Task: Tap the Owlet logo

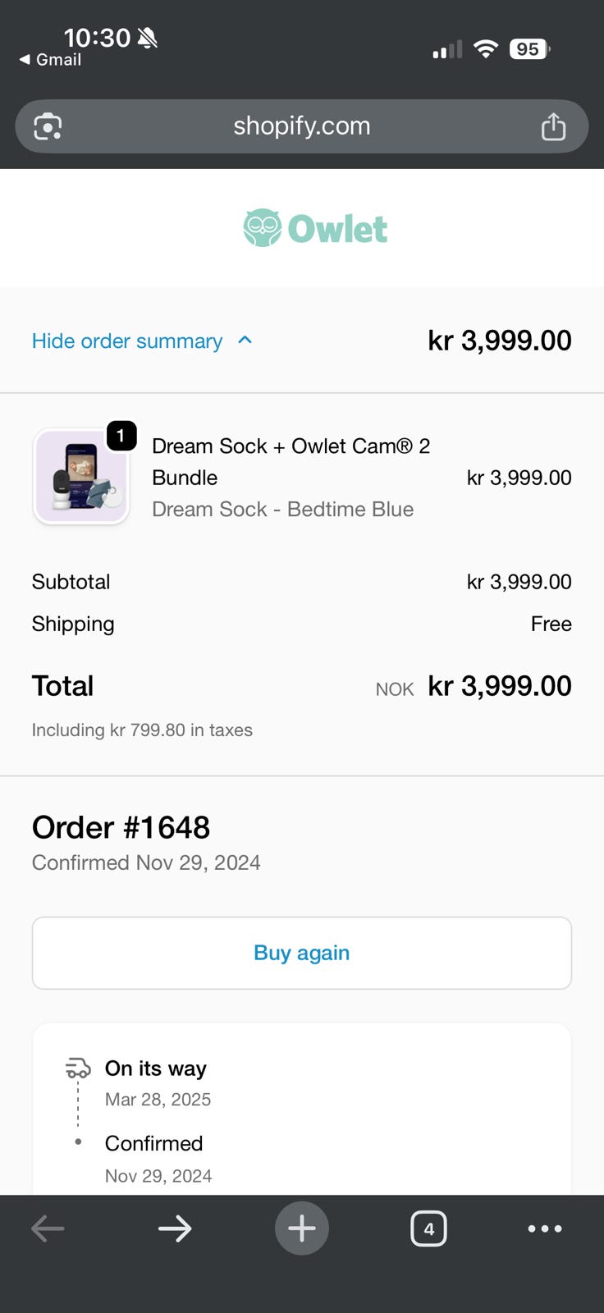Action: point(315,228)
